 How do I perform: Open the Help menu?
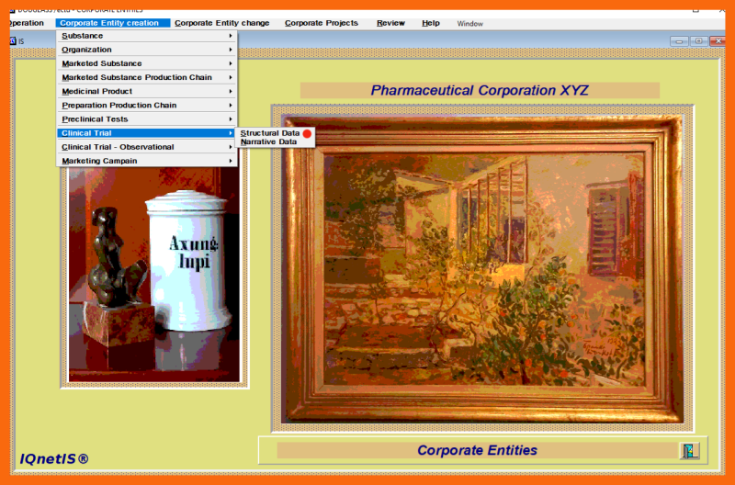430,23
